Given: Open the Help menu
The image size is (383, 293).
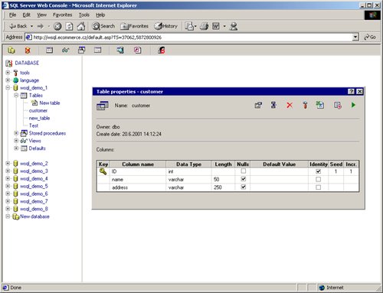Looking at the screenshot, I should click(100, 15).
